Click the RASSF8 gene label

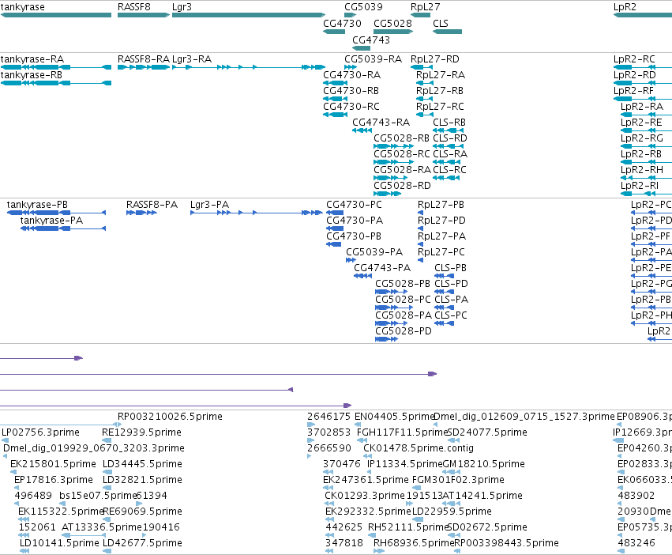click(134, 7)
